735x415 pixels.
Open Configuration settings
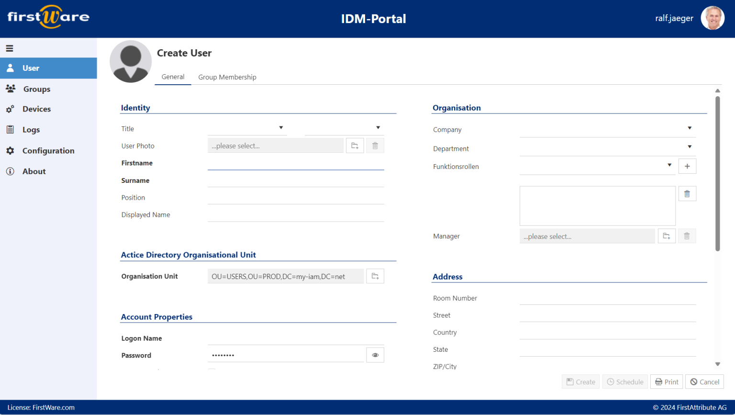[x=48, y=150]
